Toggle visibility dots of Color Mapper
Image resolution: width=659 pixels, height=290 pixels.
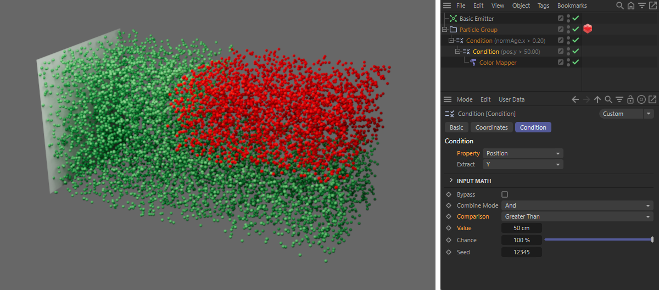[568, 63]
